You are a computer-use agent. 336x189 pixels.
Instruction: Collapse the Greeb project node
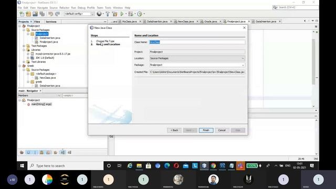tap(20, 66)
